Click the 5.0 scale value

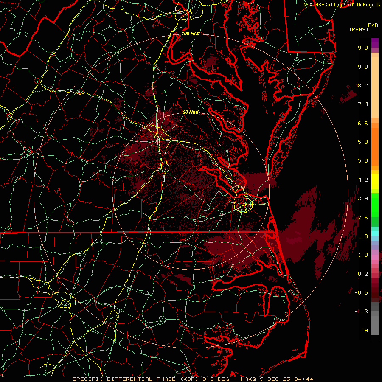pos(363,161)
